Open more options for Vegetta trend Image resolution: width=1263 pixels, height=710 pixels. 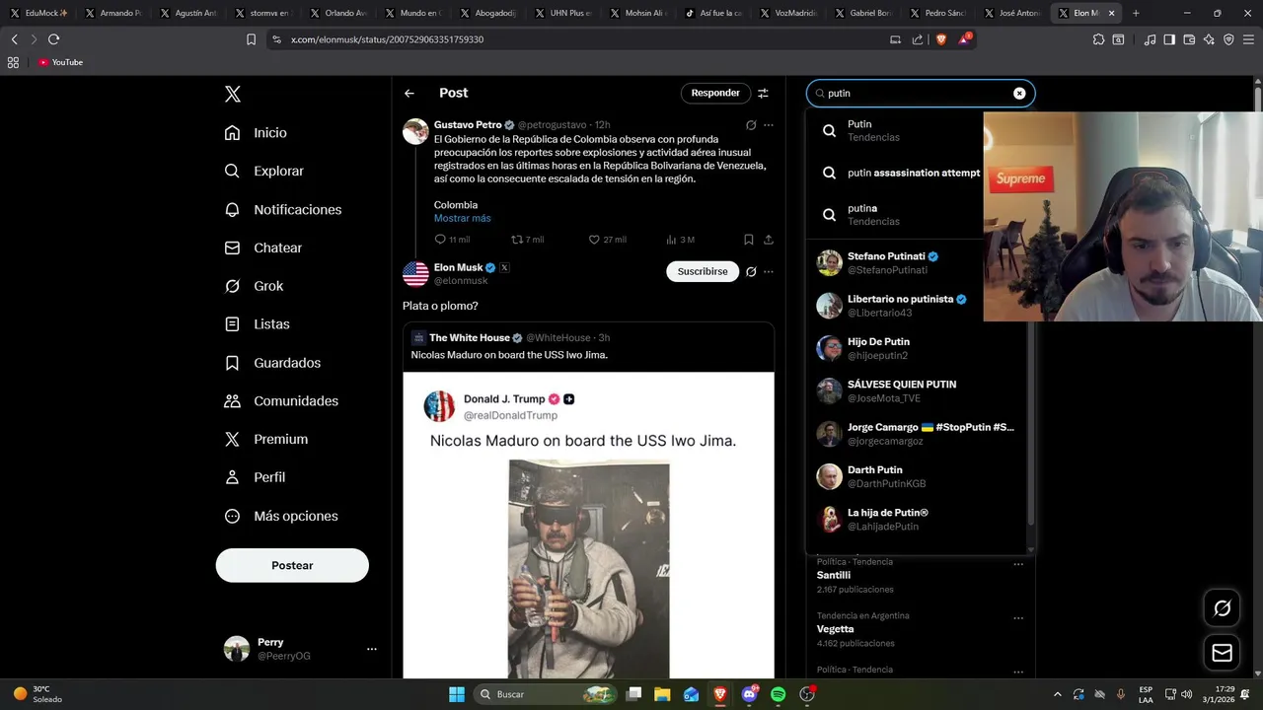click(x=1018, y=618)
